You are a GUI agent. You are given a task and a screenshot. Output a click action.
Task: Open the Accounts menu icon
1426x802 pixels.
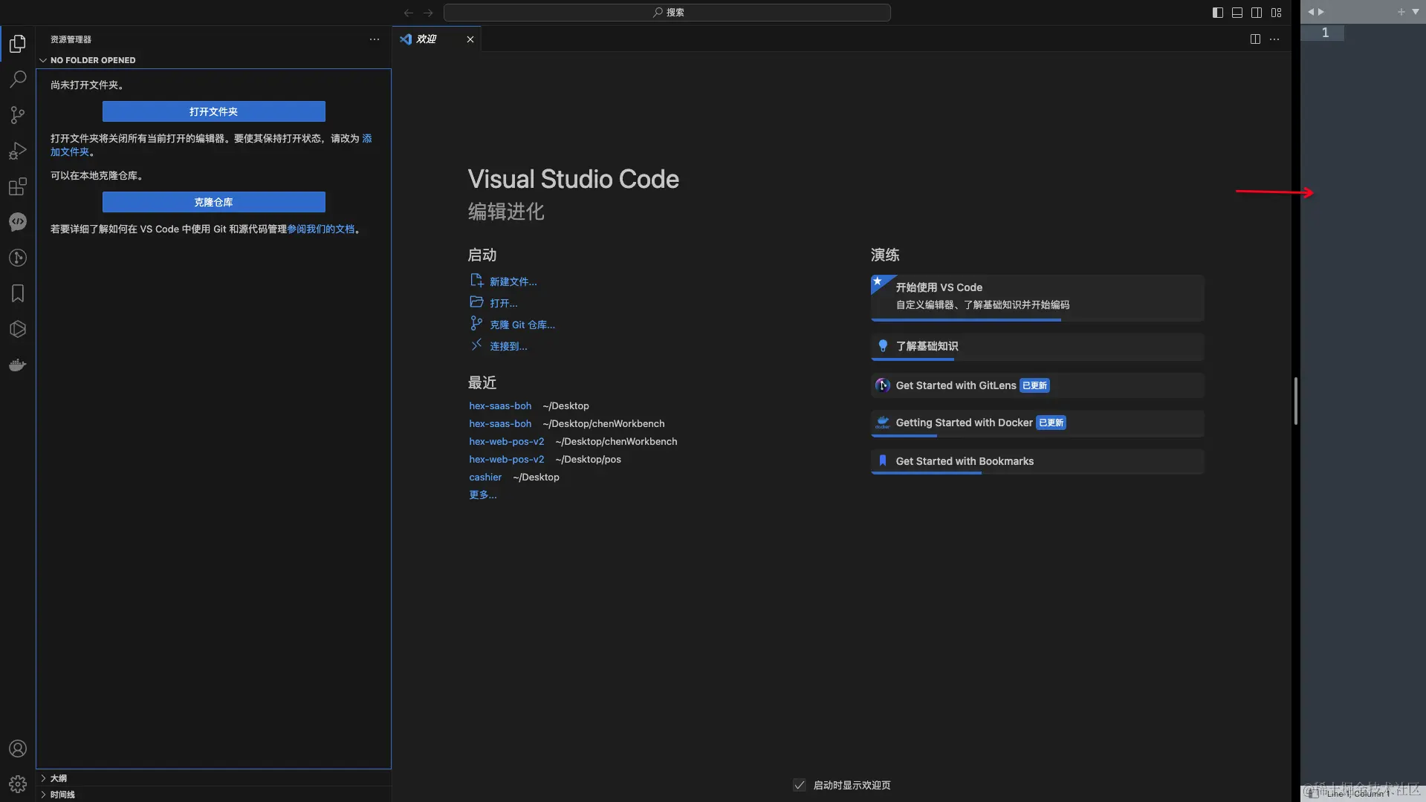pyautogui.click(x=18, y=749)
